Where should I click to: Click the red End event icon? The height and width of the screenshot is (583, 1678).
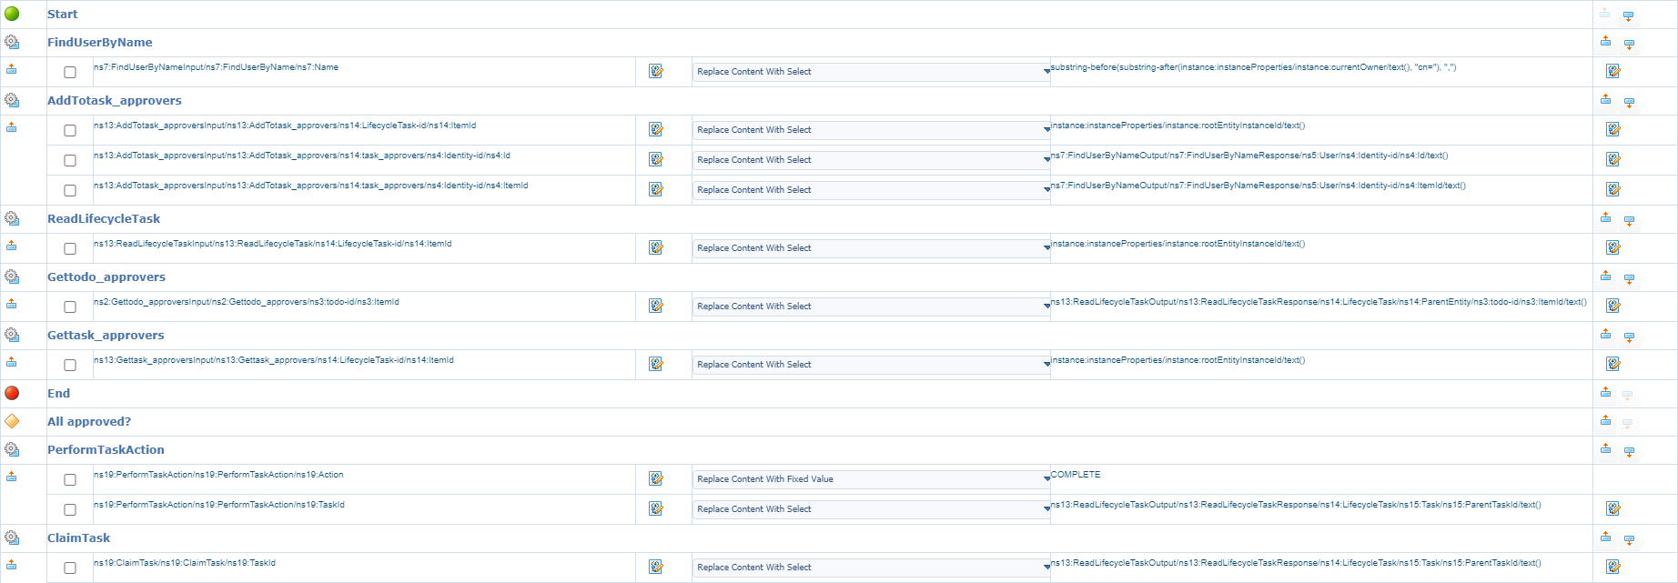click(12, 393)
